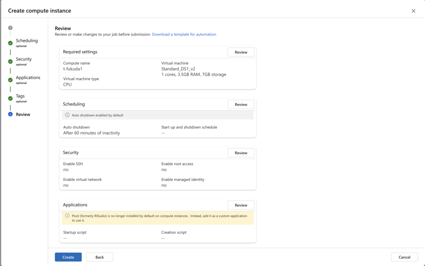Click the green checkmark beside Applications step

point(10,80)
